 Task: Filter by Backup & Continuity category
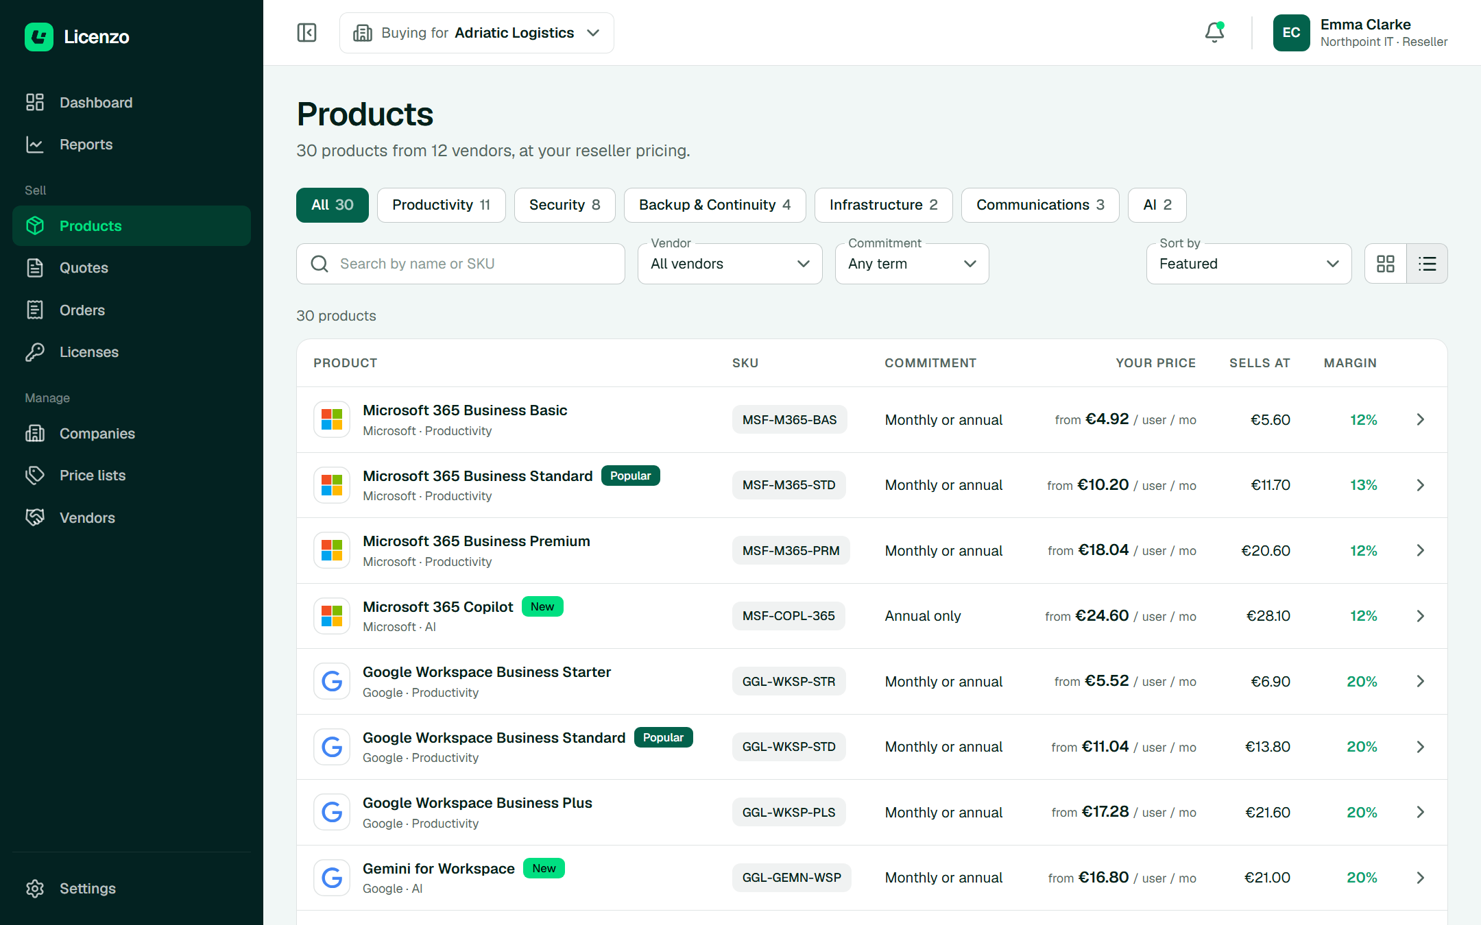[715, 205]
